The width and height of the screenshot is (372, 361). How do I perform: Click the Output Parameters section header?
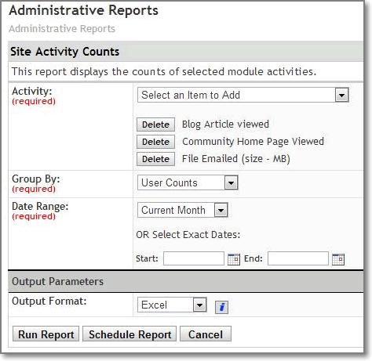coord(57,281)
